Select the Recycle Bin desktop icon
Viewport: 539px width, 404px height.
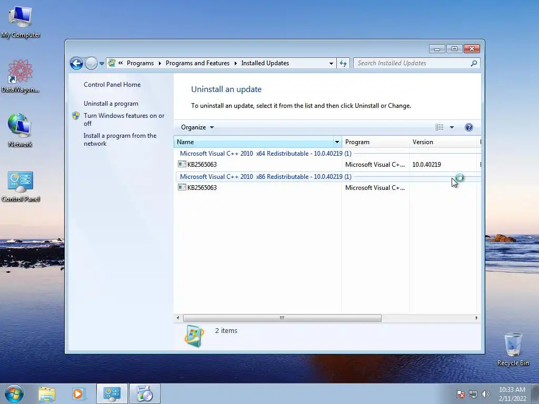pyautogui.click(x=513, y=349)
